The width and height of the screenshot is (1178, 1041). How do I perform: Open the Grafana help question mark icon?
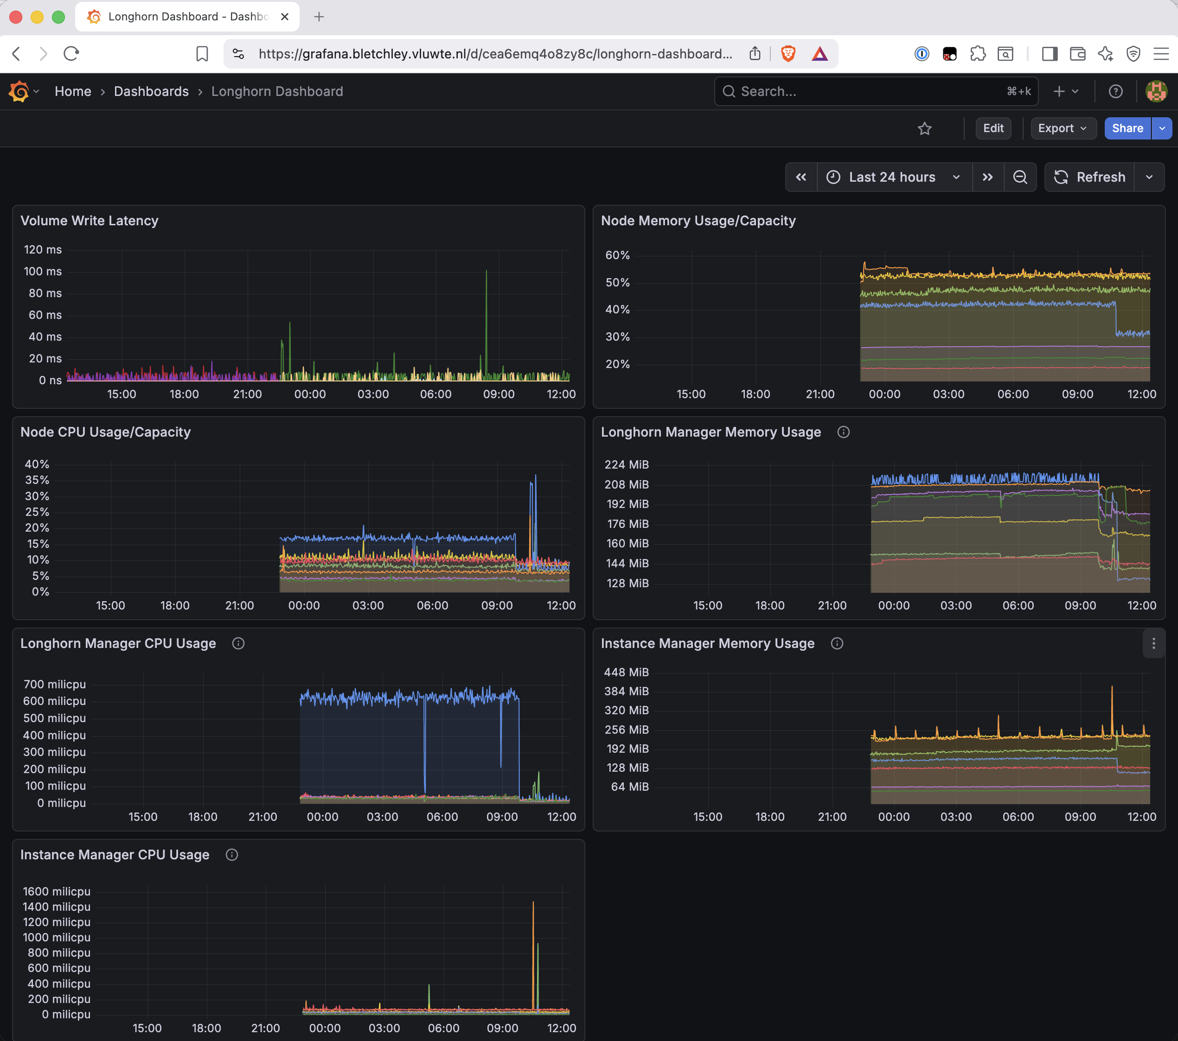[1116, 91]
